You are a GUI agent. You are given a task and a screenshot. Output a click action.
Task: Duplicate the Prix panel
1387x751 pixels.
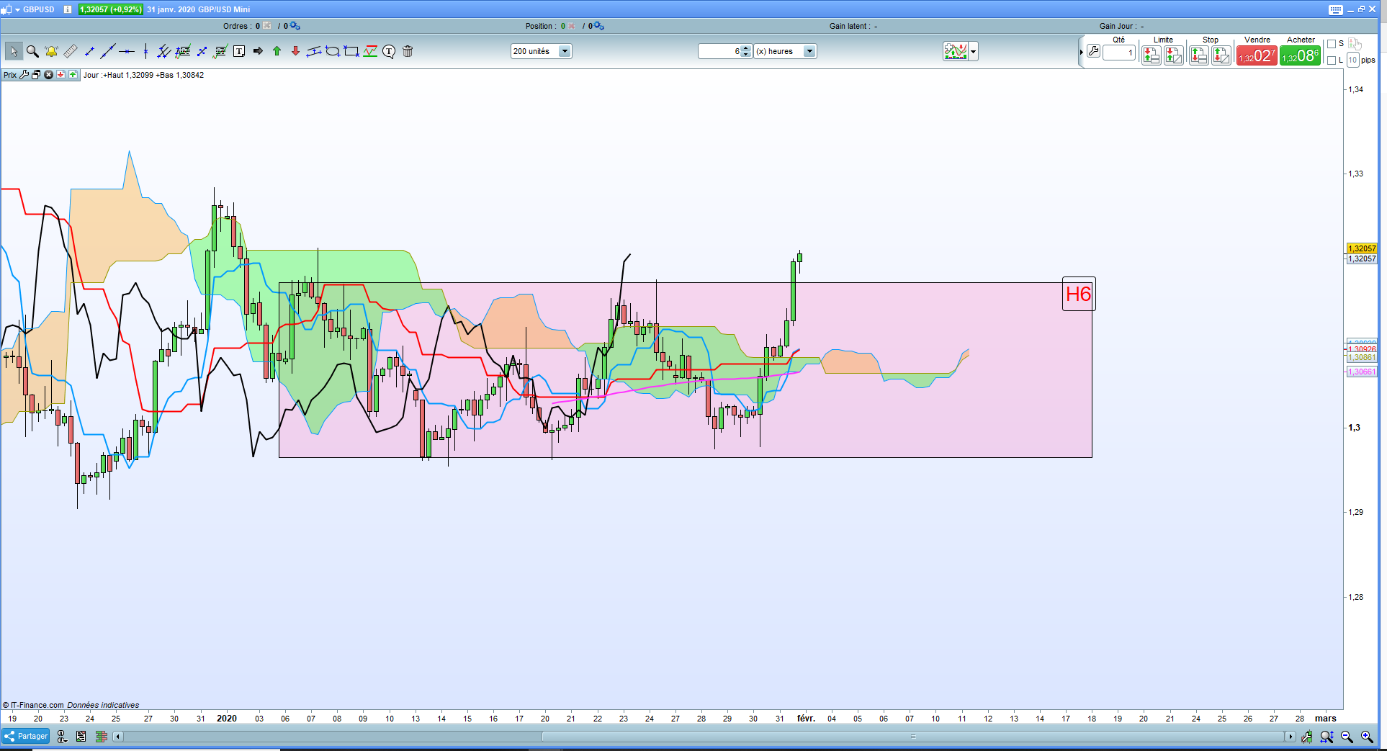click(x=36, y=75)
